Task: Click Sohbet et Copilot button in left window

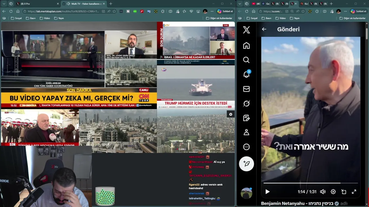Action: 225,11
